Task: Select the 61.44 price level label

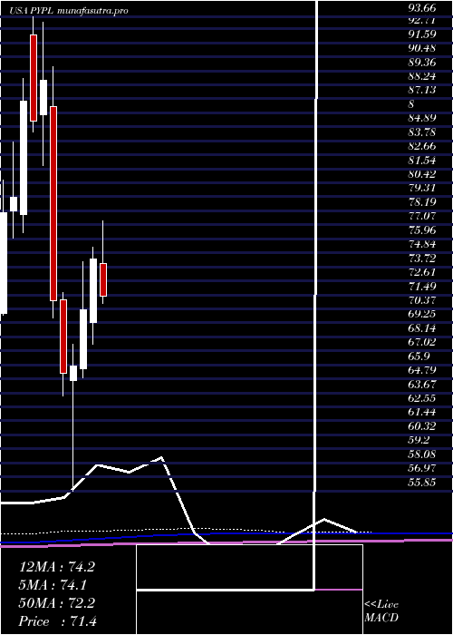Action: pos(422,414)
